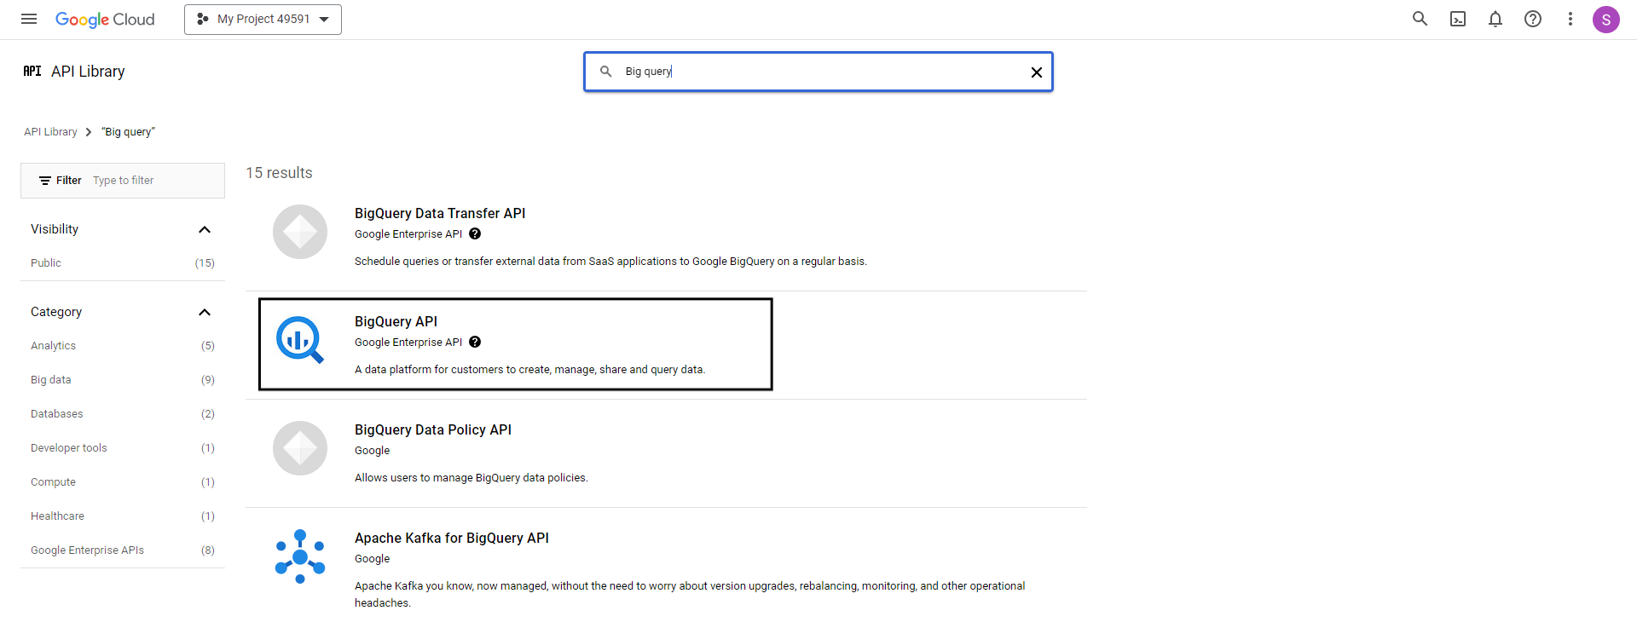Open Apache Kafka for BigQuery API result

tap(452, 538)
